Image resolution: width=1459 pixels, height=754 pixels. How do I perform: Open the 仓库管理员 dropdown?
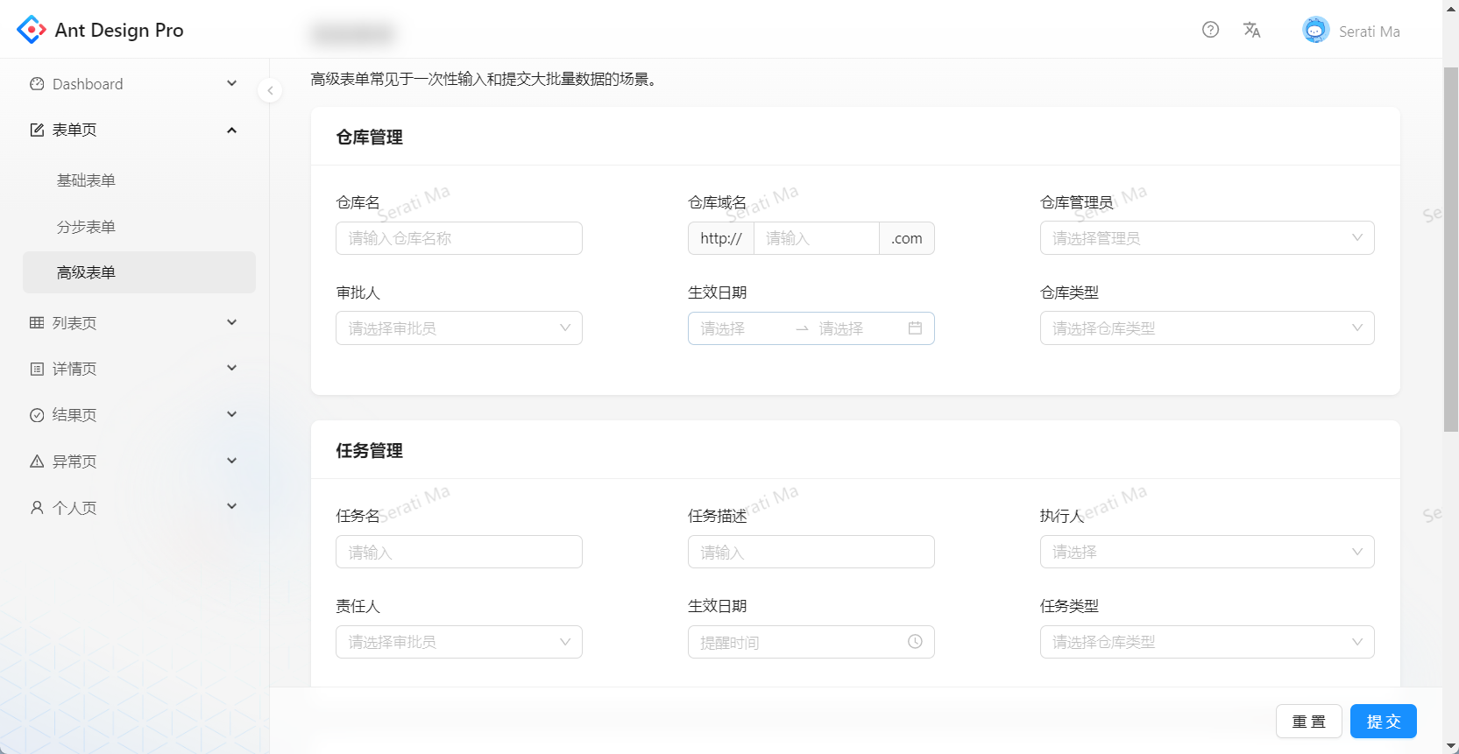point(1207,238)
